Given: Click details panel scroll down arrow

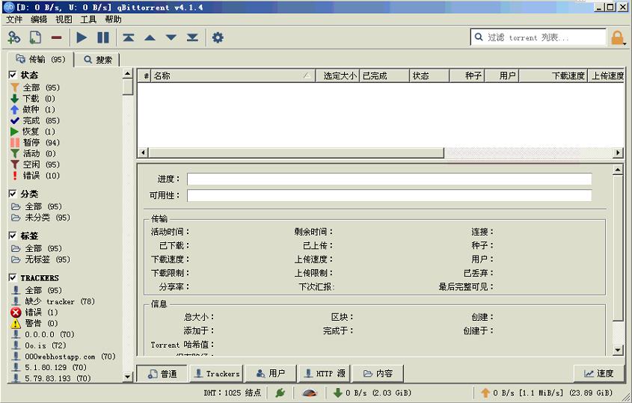Looking at the screenshot, I should pos(618,350).
